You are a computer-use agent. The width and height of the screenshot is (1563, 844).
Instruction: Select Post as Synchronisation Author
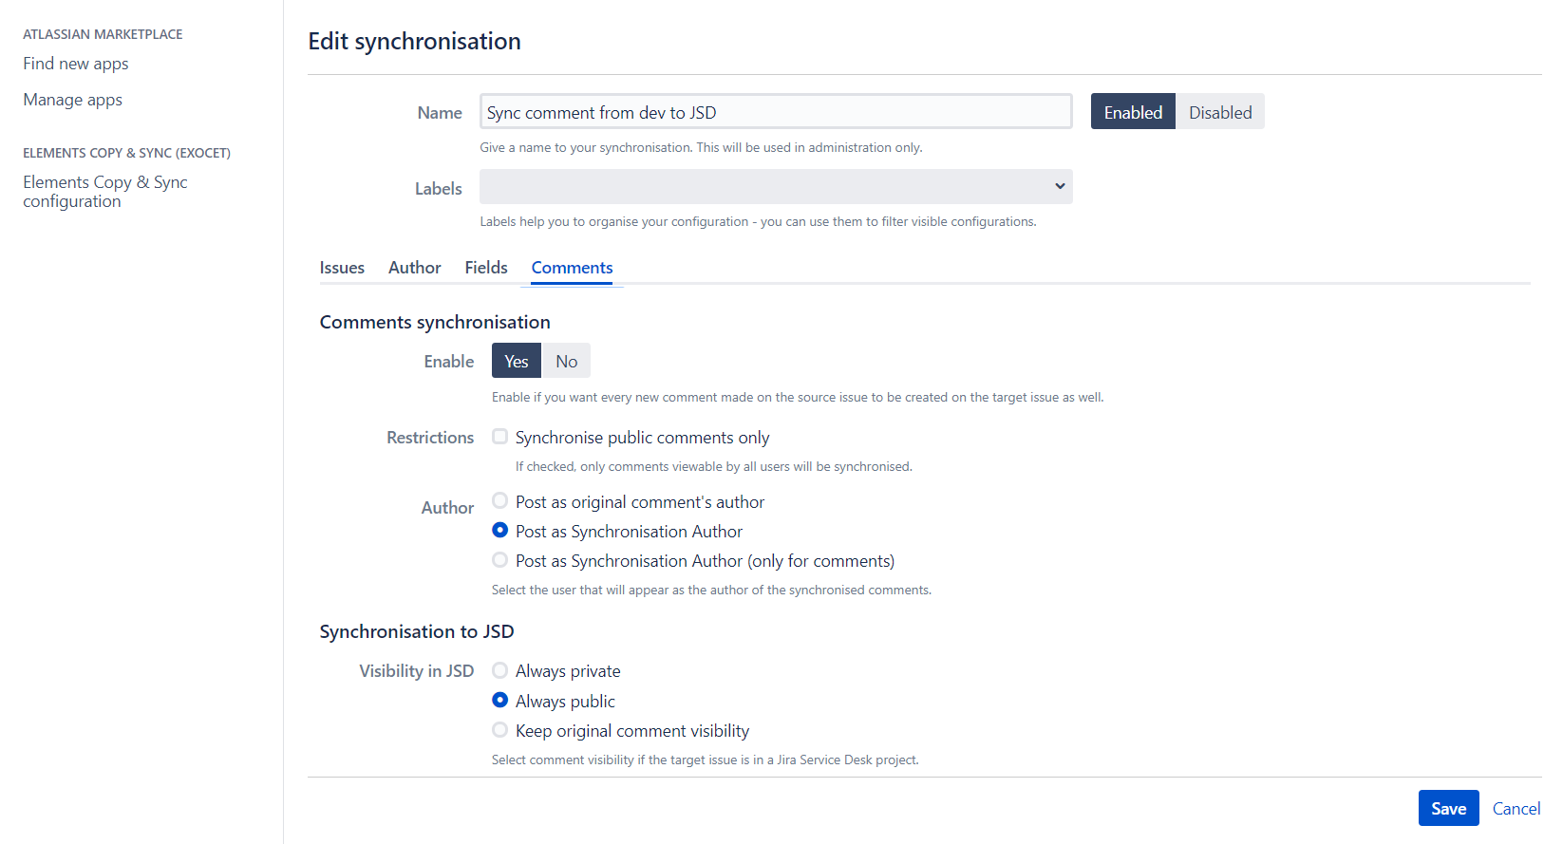click(x=500, y=530)
